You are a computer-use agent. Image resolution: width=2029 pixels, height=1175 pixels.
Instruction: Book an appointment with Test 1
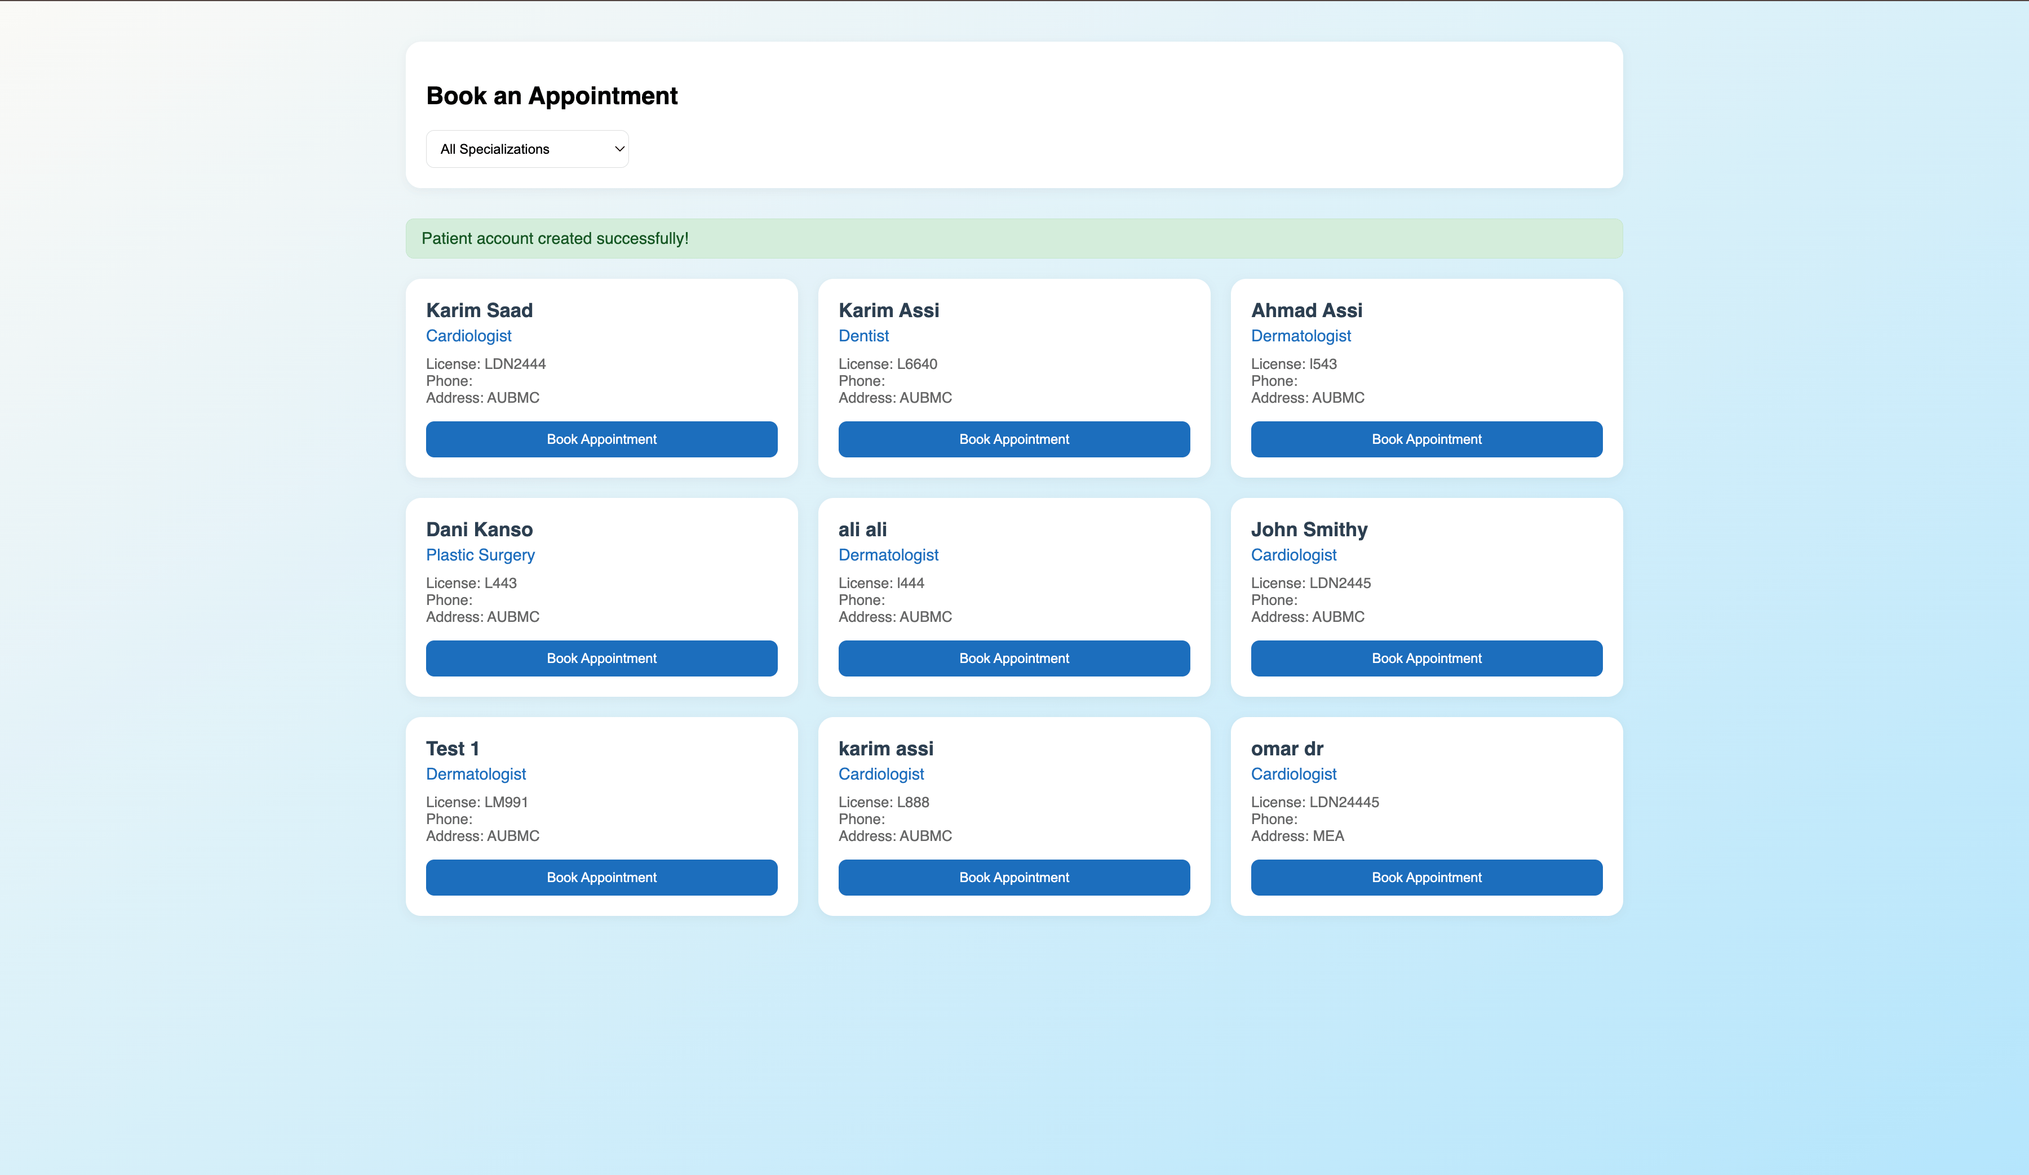601,877
